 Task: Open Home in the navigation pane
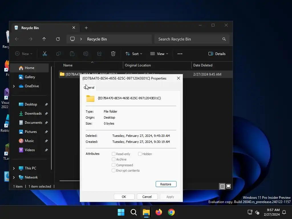(29, 68)
